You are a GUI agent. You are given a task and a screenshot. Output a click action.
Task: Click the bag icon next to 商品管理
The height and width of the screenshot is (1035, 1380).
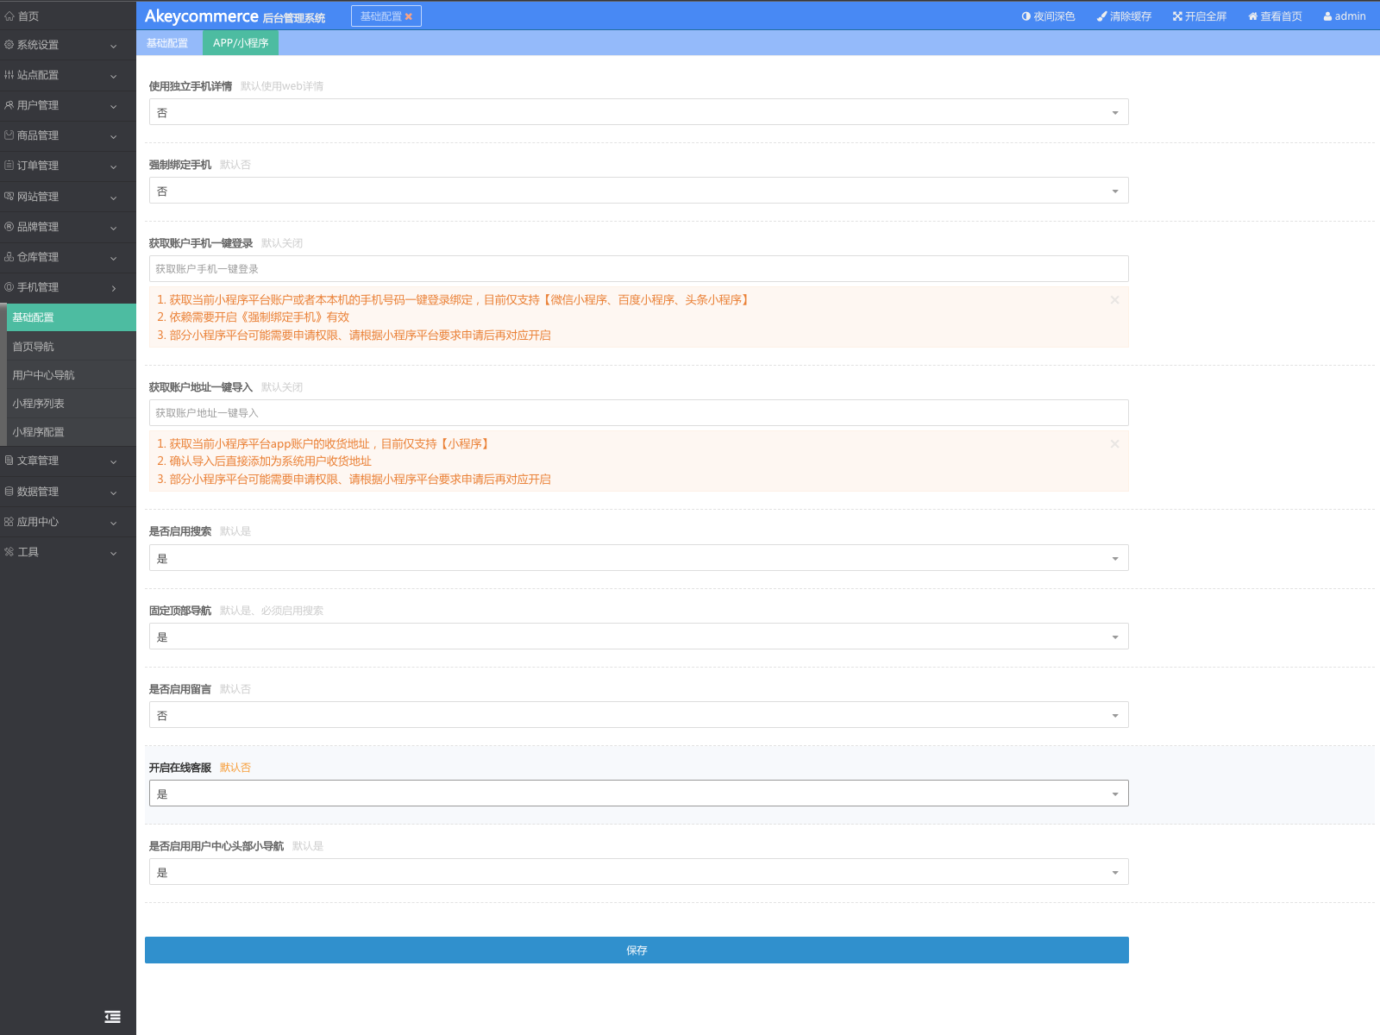click(9, 135)
